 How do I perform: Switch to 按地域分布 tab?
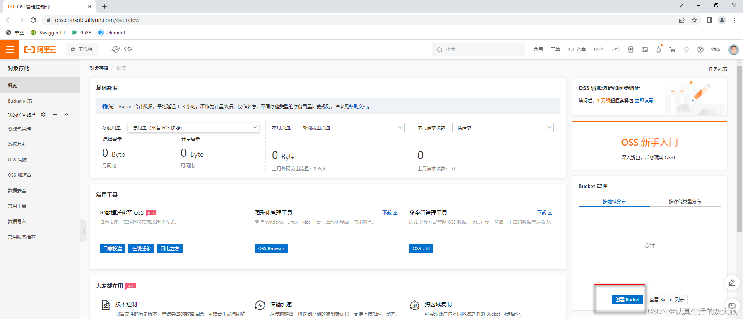(614, 202)
